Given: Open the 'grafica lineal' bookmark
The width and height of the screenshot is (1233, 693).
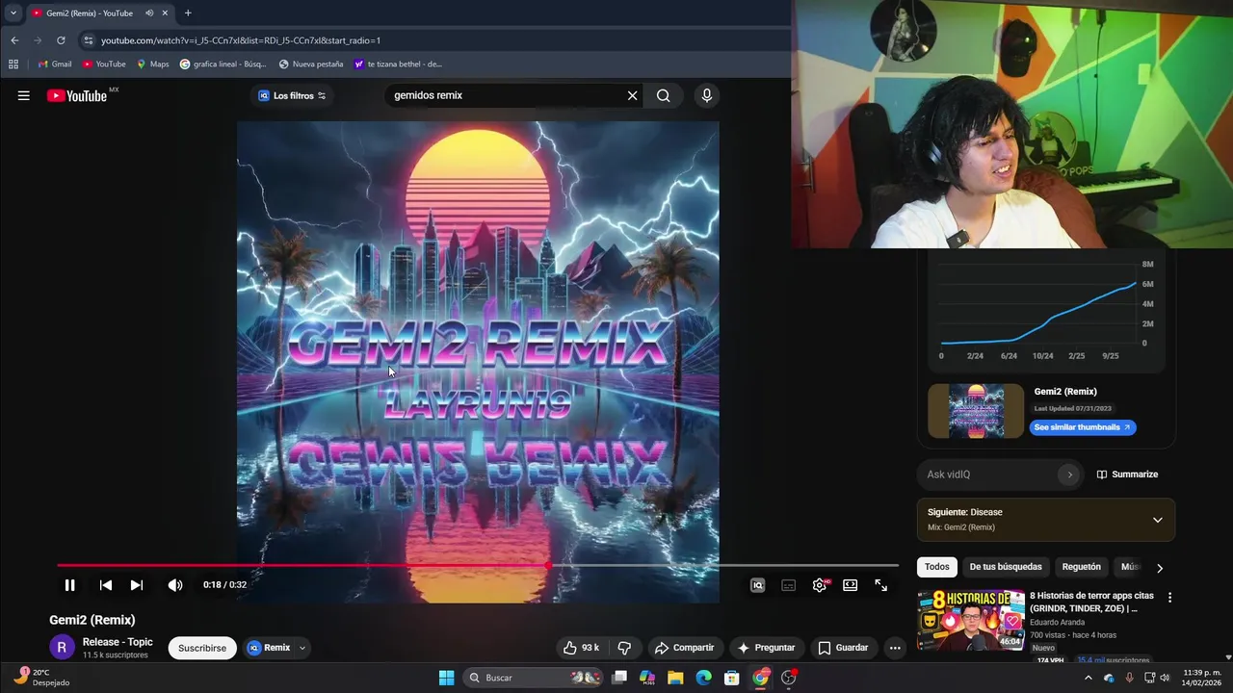Looking at the screenshot, I should pyautogui.click(x=223, y=64).
